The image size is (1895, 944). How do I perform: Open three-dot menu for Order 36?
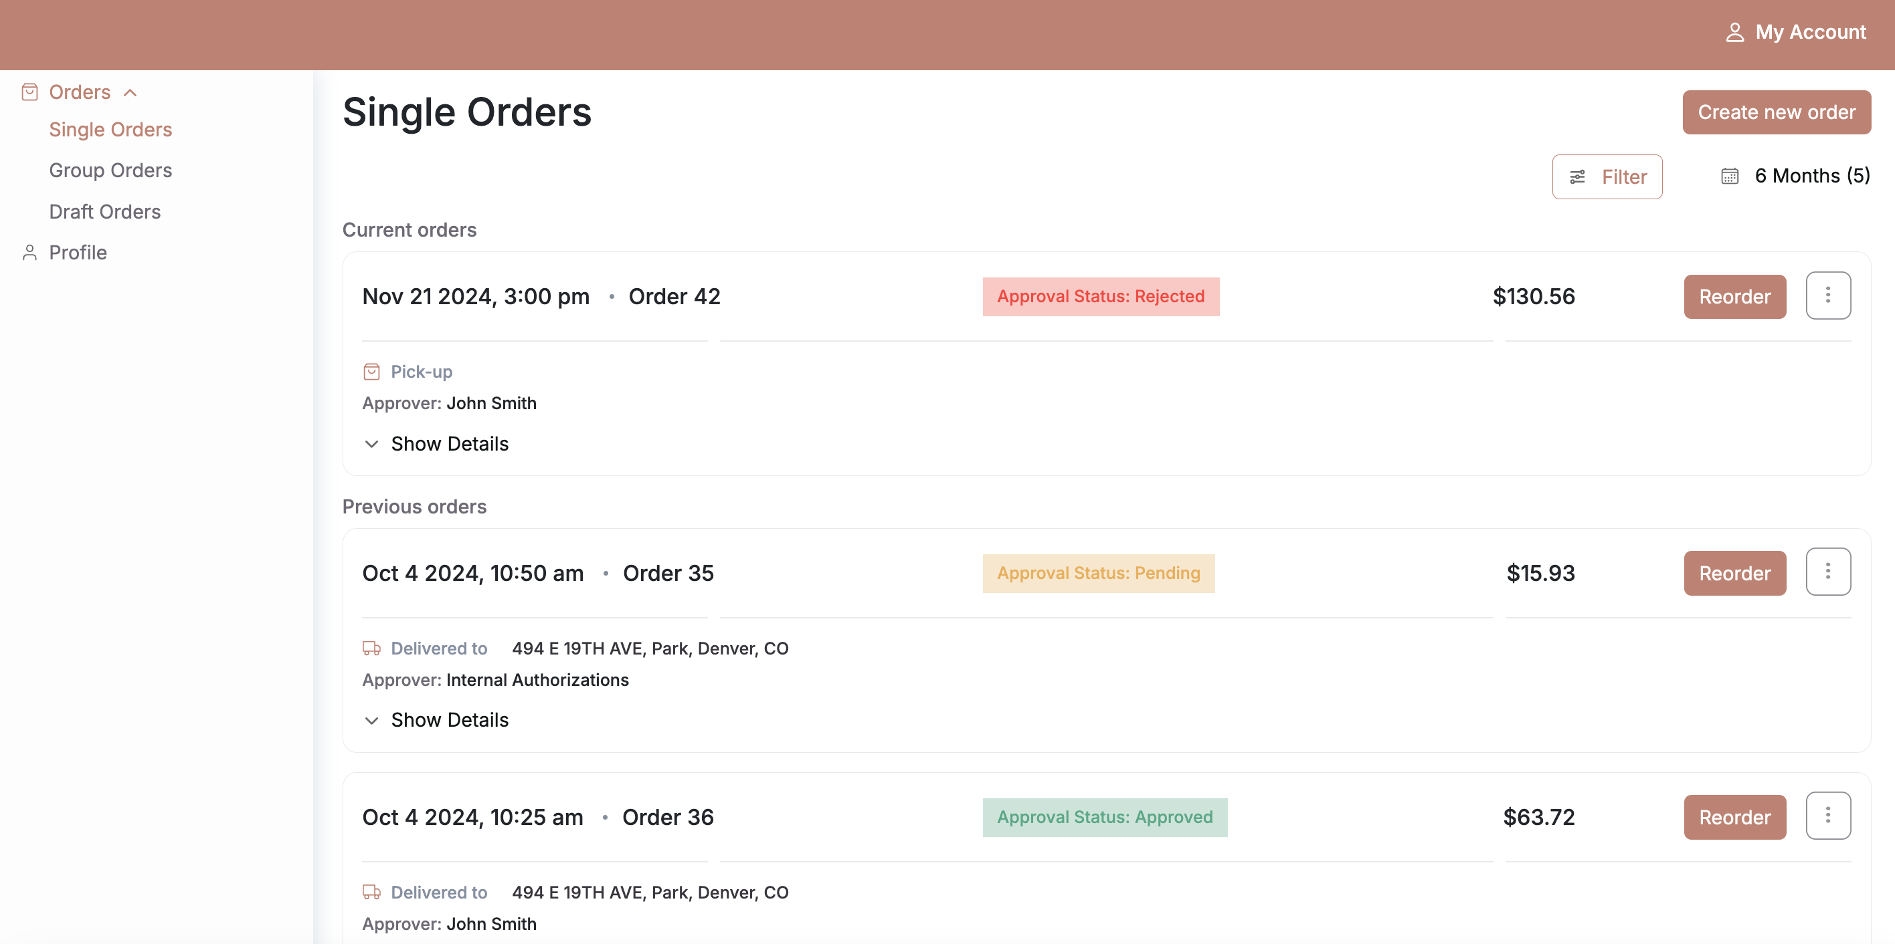click(x=1828, y=816)
